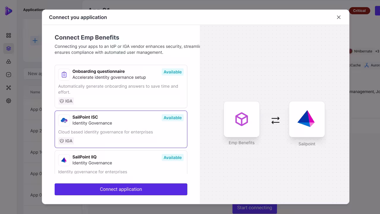The width and height of the screenshot is (380, 214).
Task: Click the Emp Benefits label
Action: pos(242,143)
